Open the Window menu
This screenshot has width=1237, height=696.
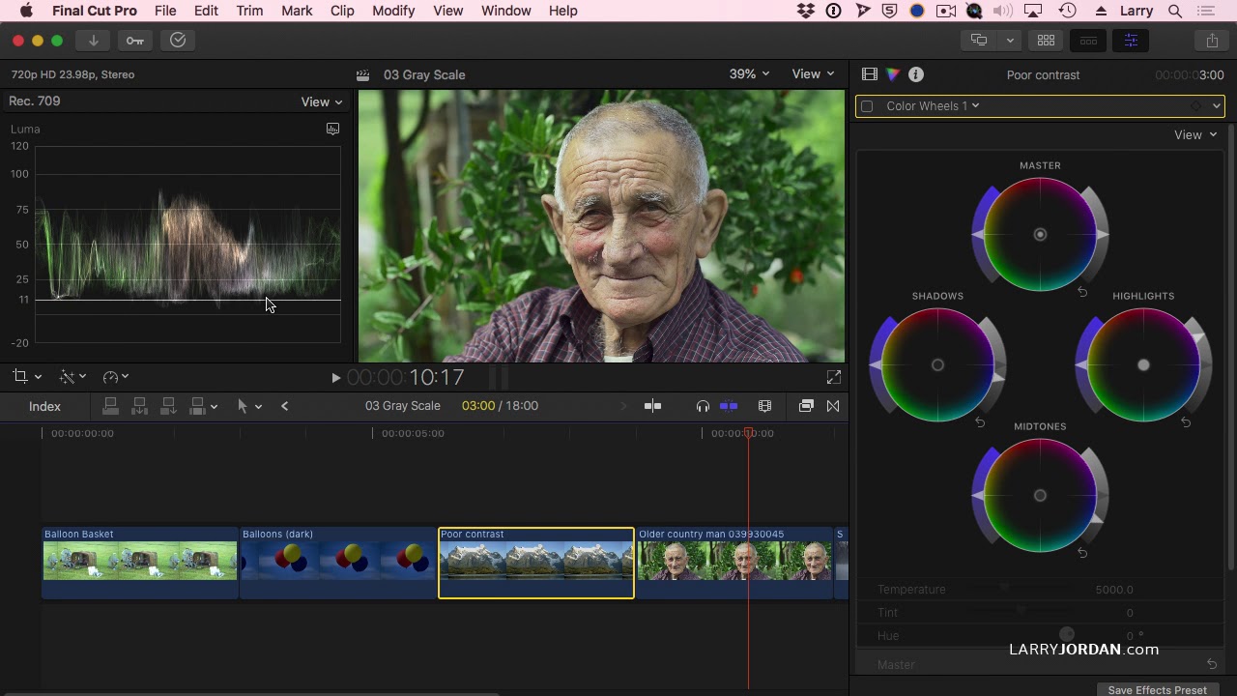[x=506, y=11]
